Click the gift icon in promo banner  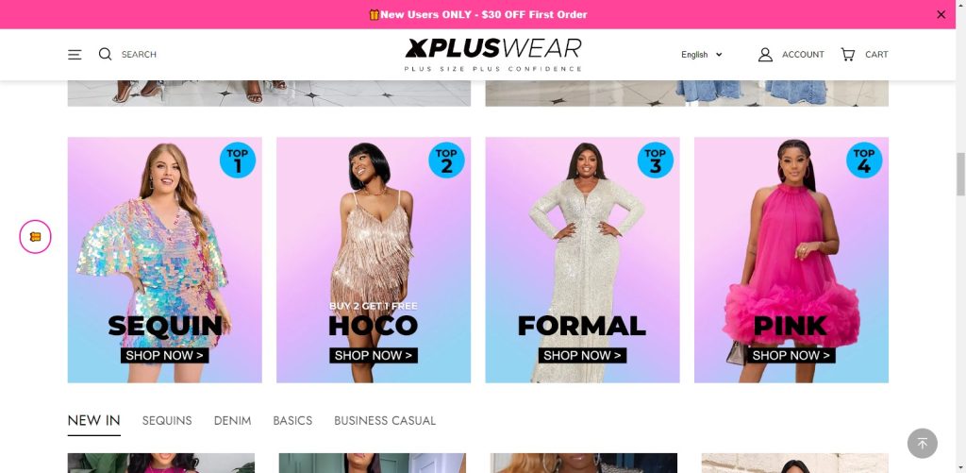click(x=374, y=15)
